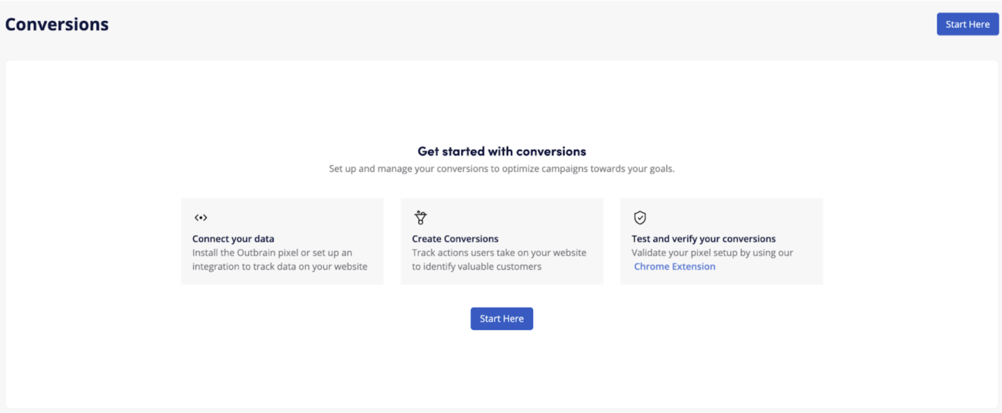Click the Connect your data card title text
This screenshot has width=1002, height=413.
pyautogui.click(x=233, y=238)
